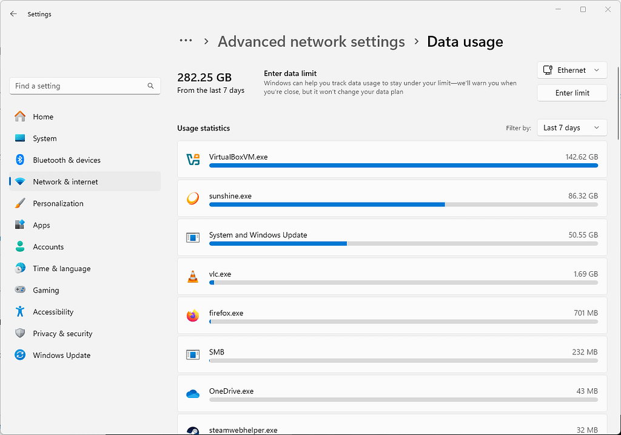The image size is (621, 435).
Task: Click the steamwebhelper.exe icon
Action: 193,431
